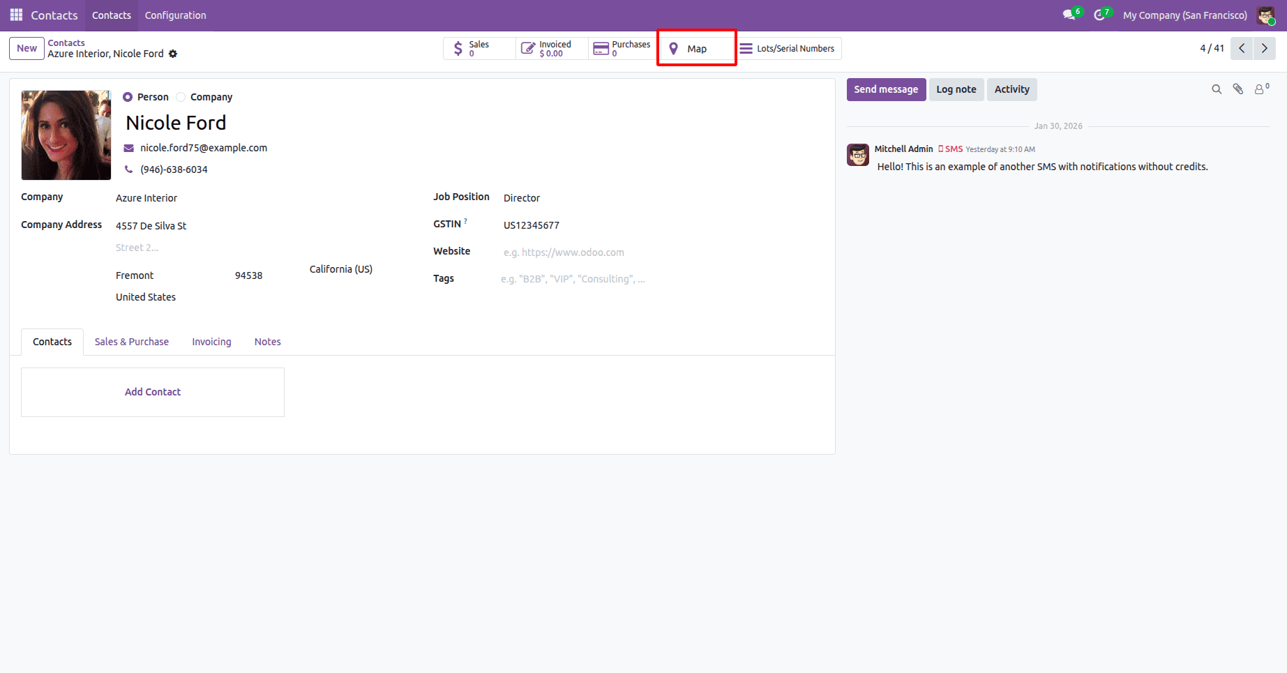This screenshot has height=673, width=1287.
Task: Open the Map smart button
Action: [695, 48]
